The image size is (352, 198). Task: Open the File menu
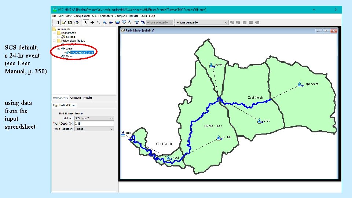pos(54,16)
